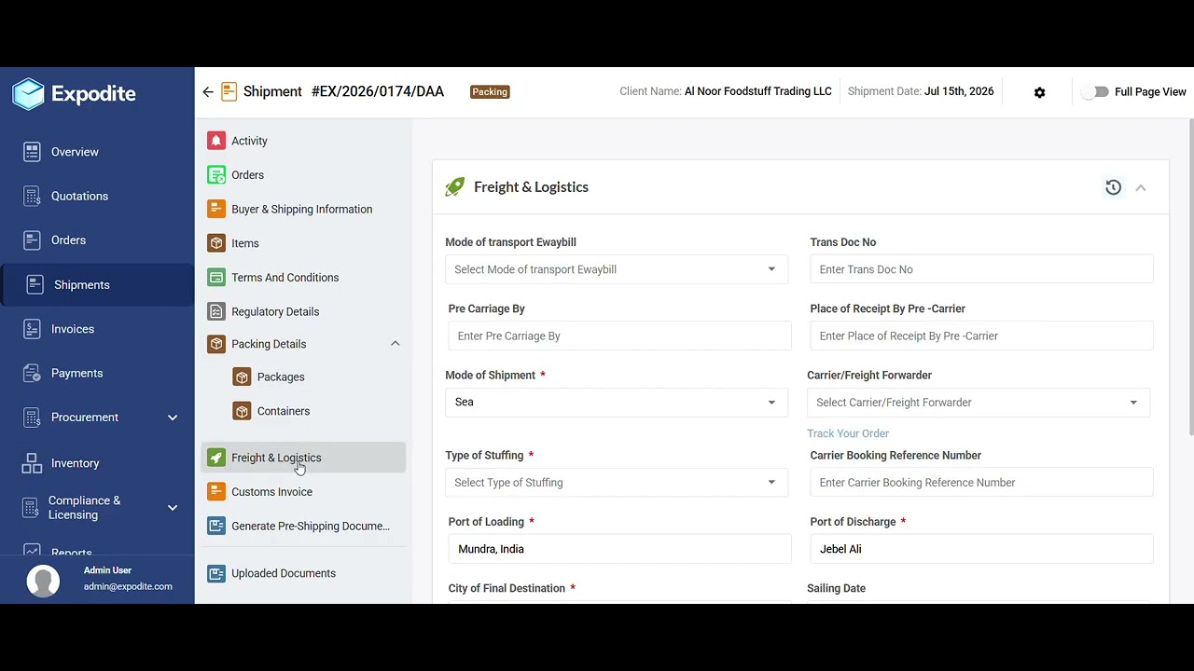Collapse the Freight & Logistics panel

1141,187
